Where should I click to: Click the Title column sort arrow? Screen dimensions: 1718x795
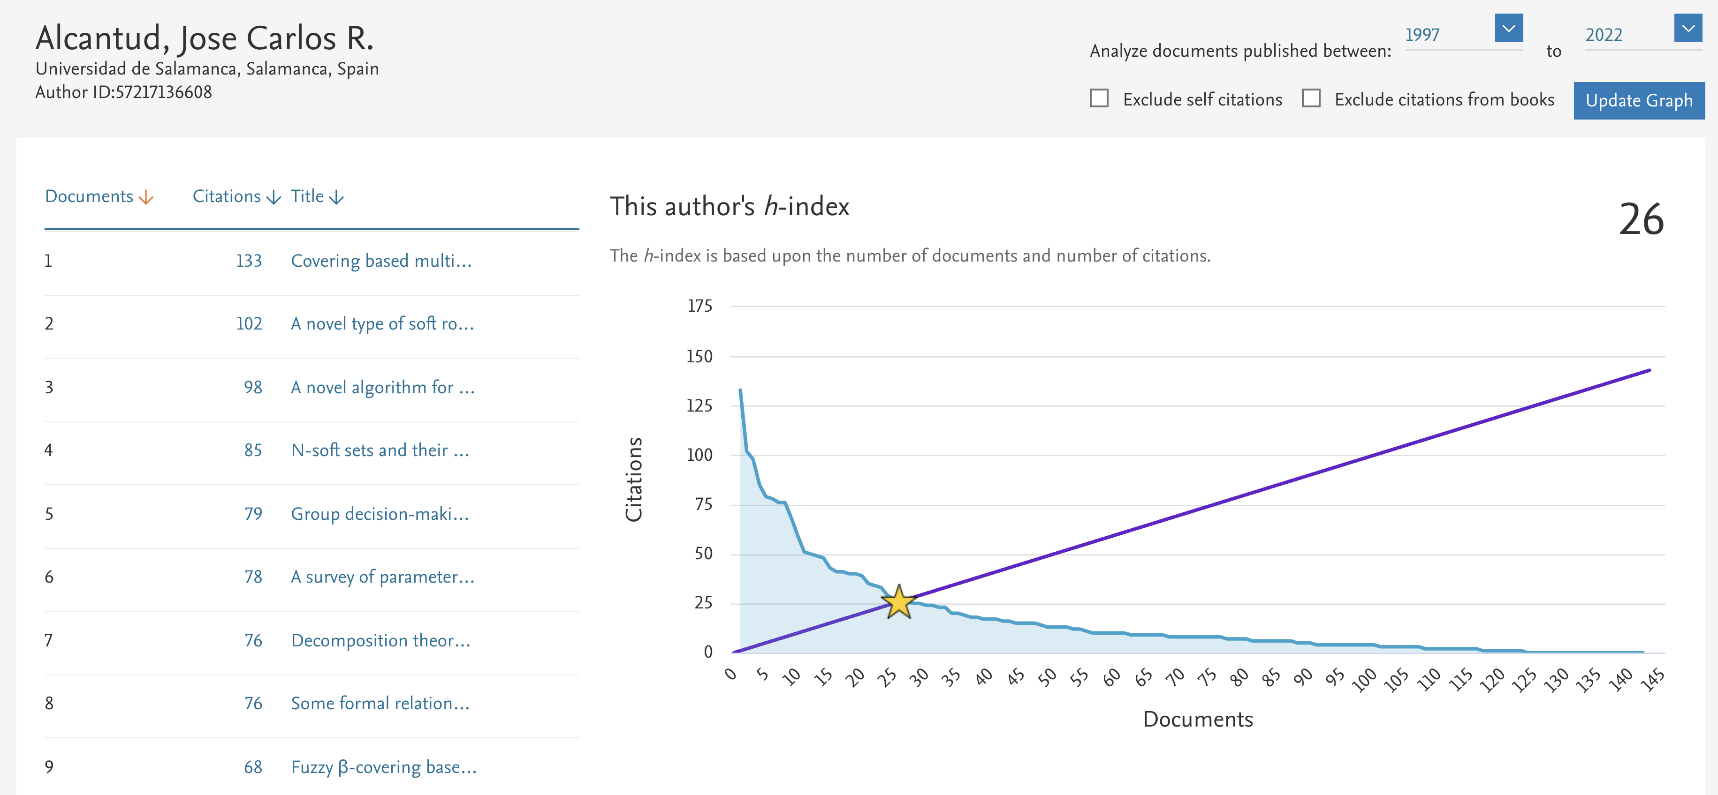point(337,197)
